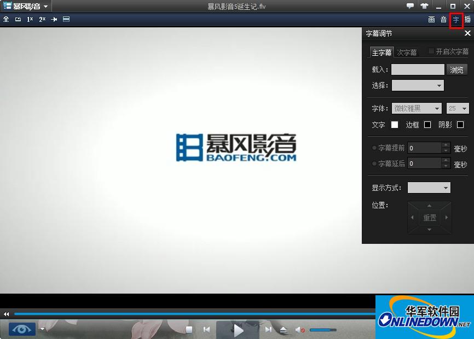Set video size to 2x

[x=42, y=19]
